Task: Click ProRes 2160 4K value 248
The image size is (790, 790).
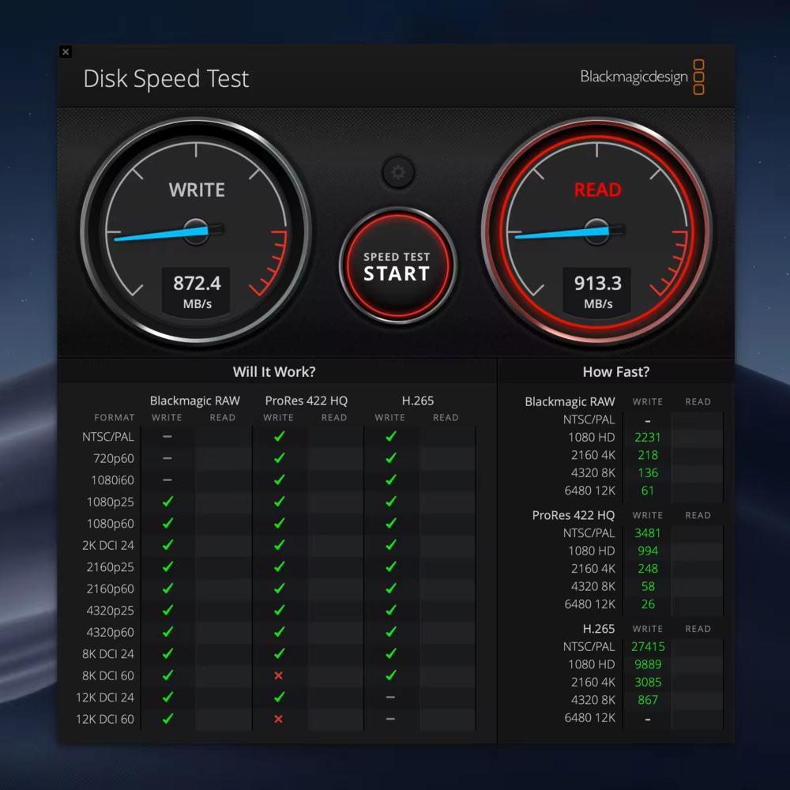Action: point(648,568)
